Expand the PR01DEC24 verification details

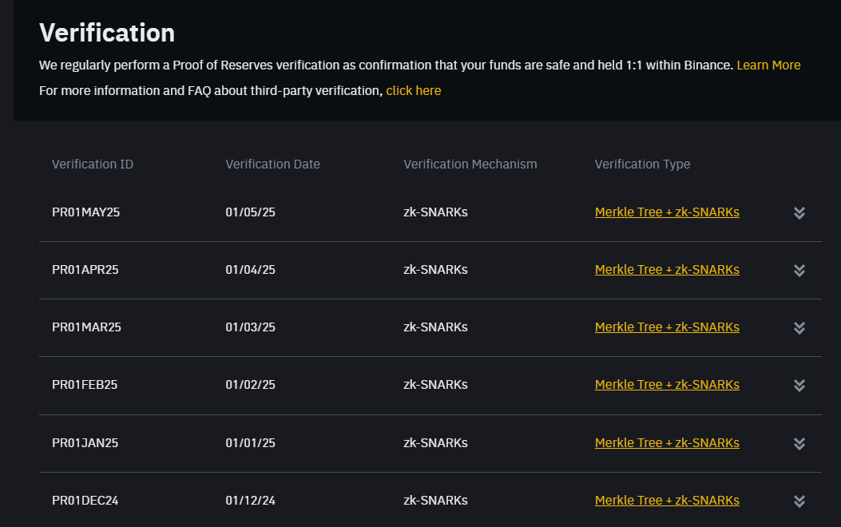799,501
